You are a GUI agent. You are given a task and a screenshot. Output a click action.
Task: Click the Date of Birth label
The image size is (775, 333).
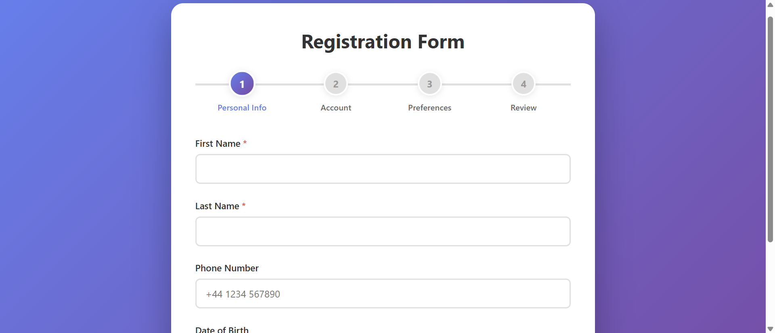click(x=222, y=329)
